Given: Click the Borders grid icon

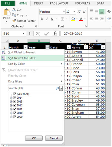Looking at the screenshot, I should click(x=62, y=19).
